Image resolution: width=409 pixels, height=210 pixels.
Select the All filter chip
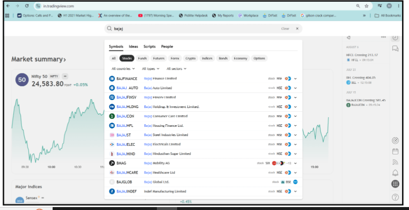pyautogui.click(x=113, y=58)
